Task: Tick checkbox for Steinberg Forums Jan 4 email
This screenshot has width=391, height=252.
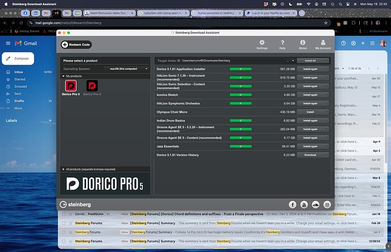Action: (64, 232)
